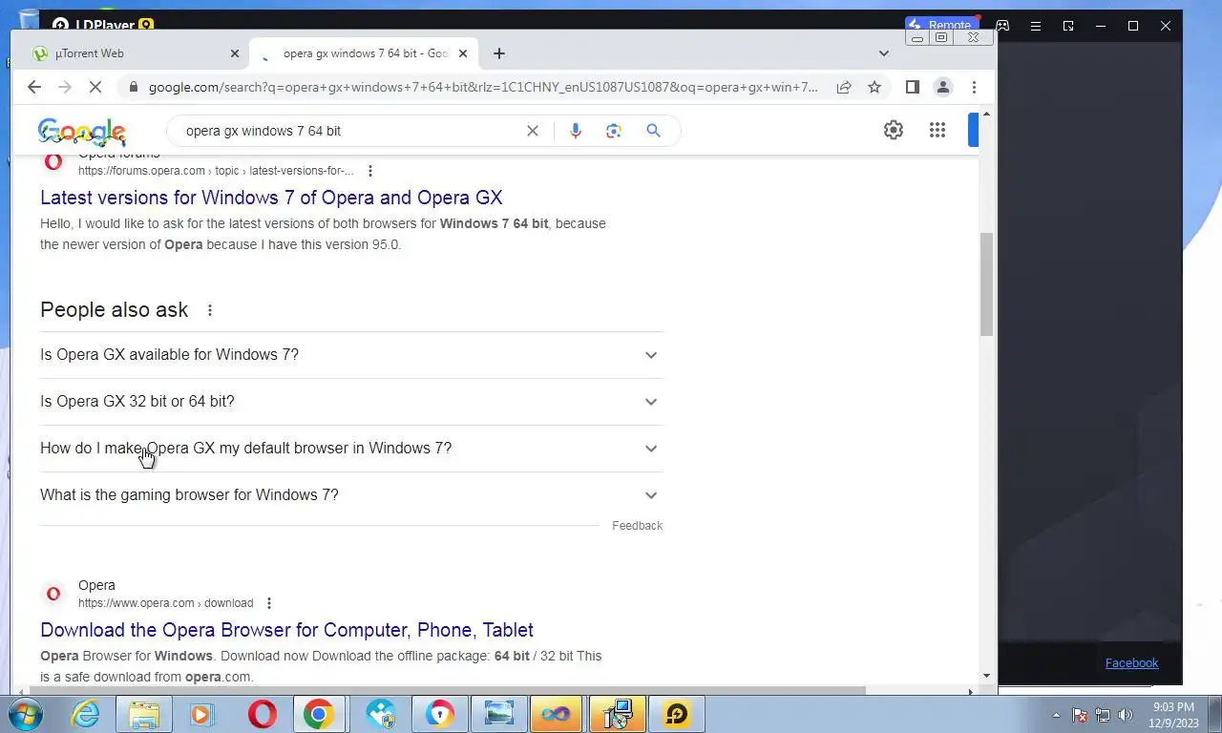
Task: Open Windows Explorer folder on taskbar
Action: tap(144, 714)
